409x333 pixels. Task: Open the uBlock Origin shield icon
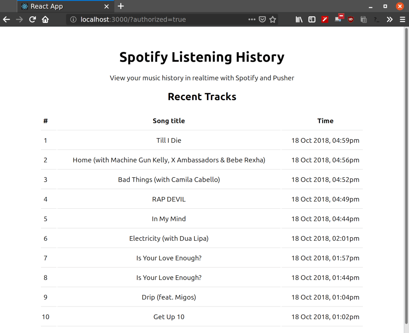[x=351, y=19]
